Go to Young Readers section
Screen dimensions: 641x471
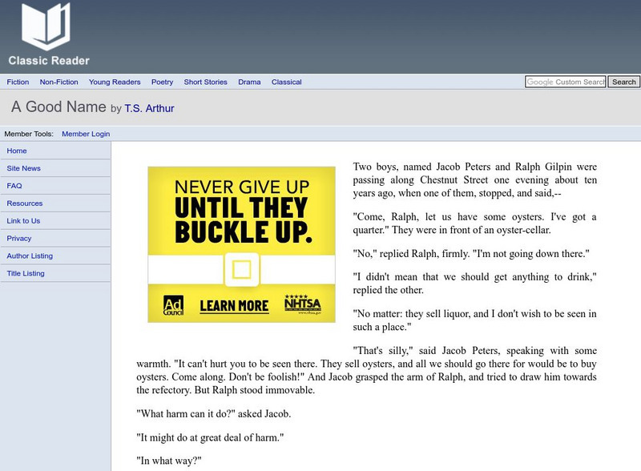pos(115,82)
